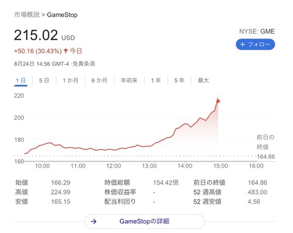
Task: Click the arrow icon beside GameStop details
Action: pyautogui.click(x=94, y=221)
